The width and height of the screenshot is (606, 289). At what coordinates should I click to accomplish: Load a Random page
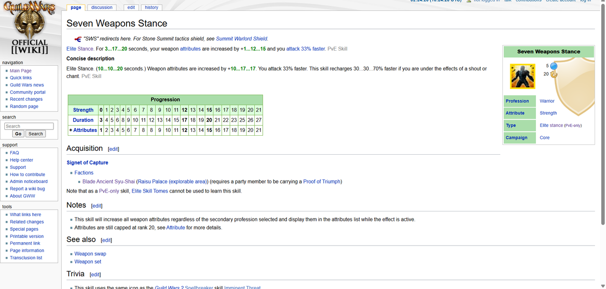click(x=24, y=106)
